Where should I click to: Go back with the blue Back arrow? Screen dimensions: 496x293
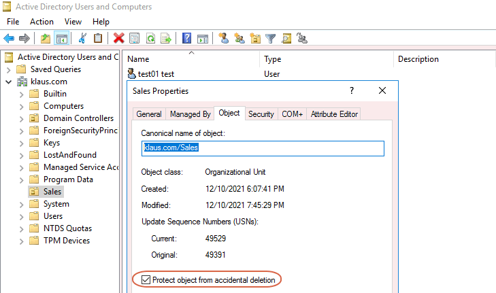(x=9, y=39)
